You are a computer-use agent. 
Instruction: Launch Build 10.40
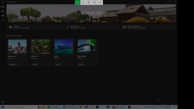(81, 64)
